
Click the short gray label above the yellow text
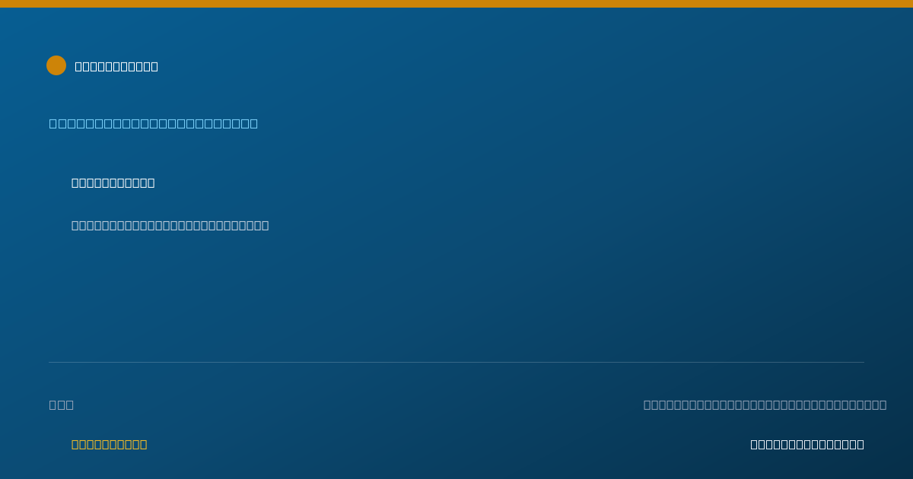pyautogui.click(x=62, y=404)
